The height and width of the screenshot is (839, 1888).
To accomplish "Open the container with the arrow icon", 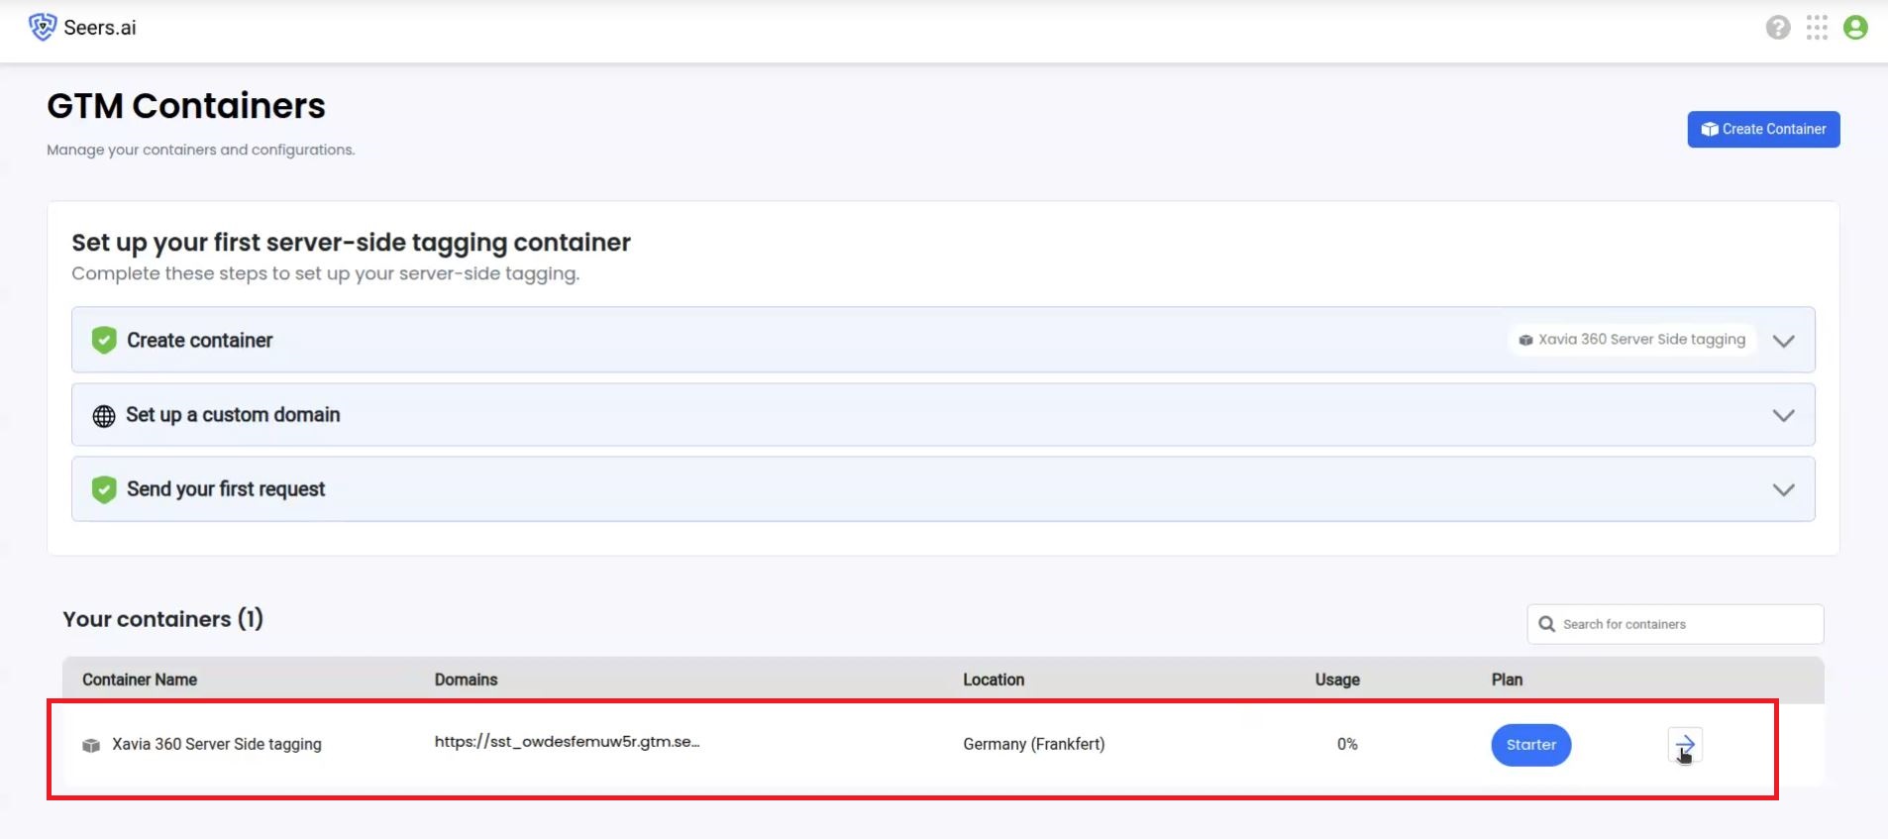I will click(x=1685, y=745).
